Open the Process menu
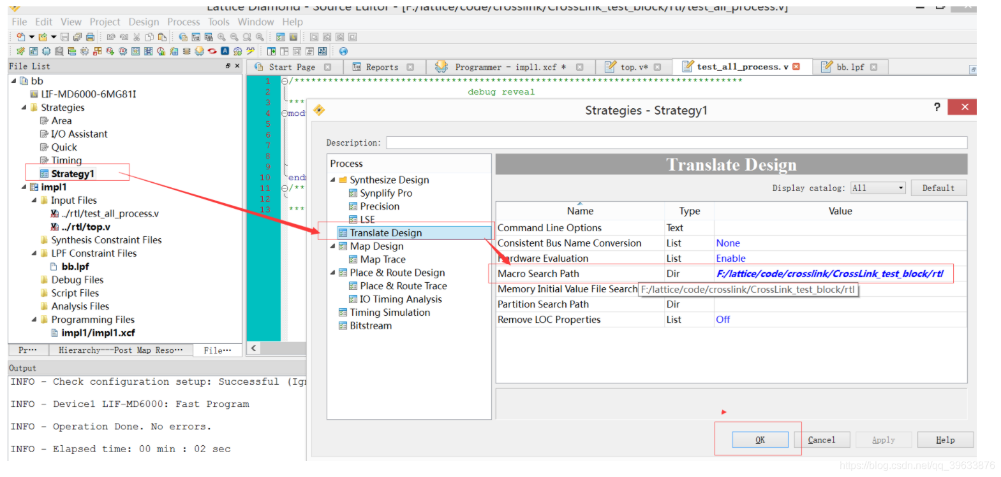1001x477 pixels. coord(184,22)
